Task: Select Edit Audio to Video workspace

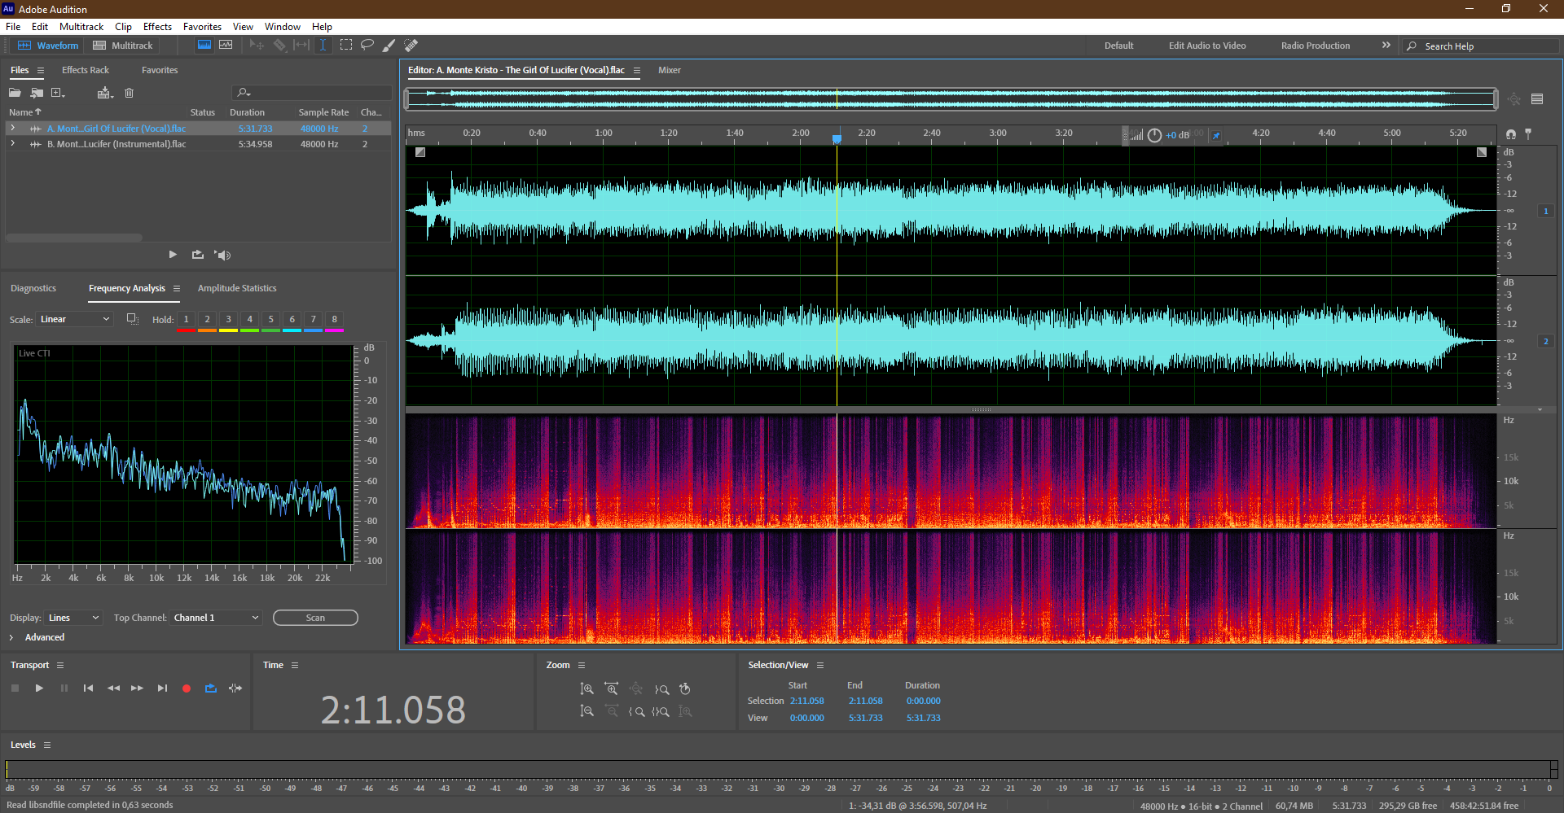Action: [1207, 46]
